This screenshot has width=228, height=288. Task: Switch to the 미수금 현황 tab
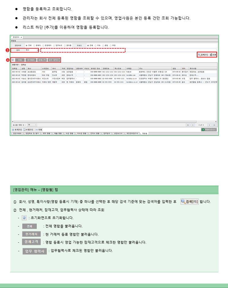(x=82, y=133)
